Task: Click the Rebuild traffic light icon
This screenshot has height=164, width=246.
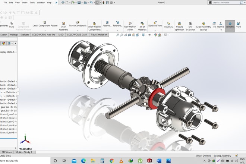Action: (103, 3)
